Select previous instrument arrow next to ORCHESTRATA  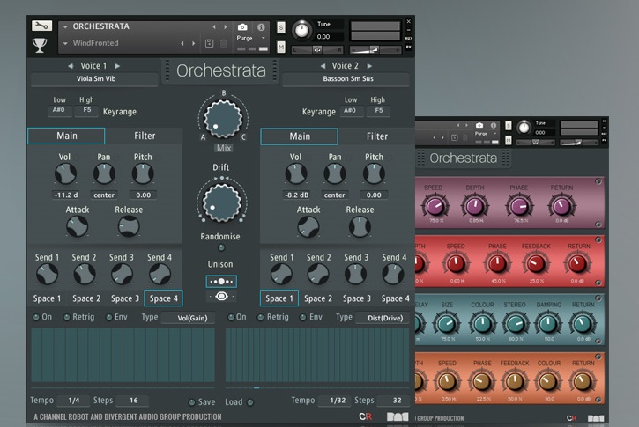pos(214,27)
